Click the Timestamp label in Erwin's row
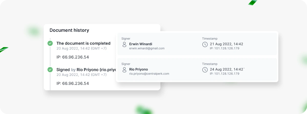 pyautogui.click(x=210, y=39)
